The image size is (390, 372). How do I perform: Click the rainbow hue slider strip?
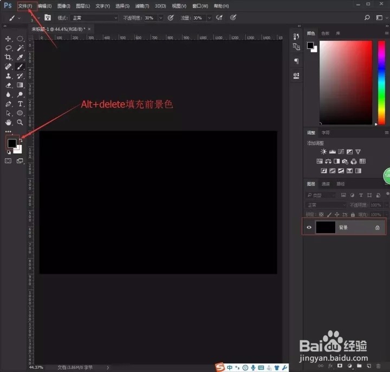pos(381,82)
